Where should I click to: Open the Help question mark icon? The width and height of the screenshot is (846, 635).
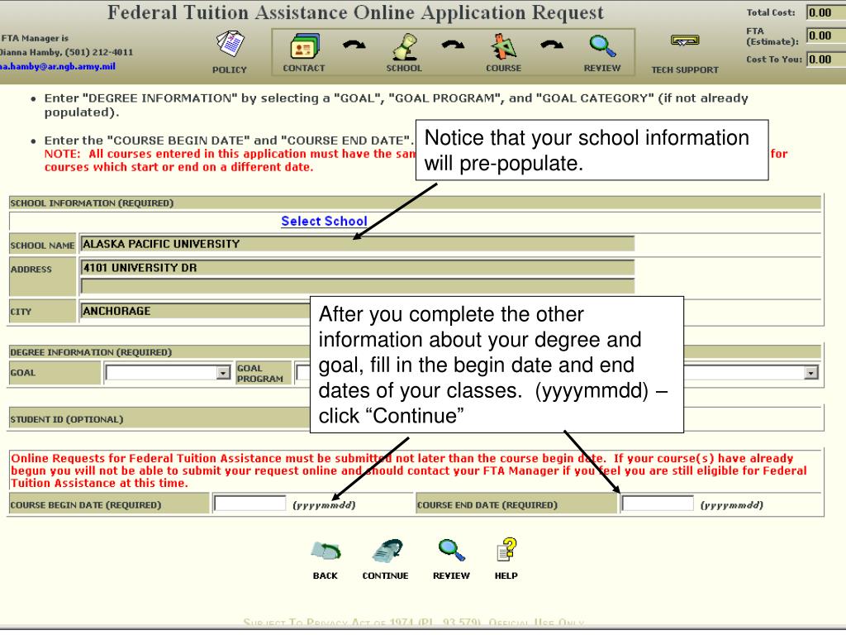(506, 549)
